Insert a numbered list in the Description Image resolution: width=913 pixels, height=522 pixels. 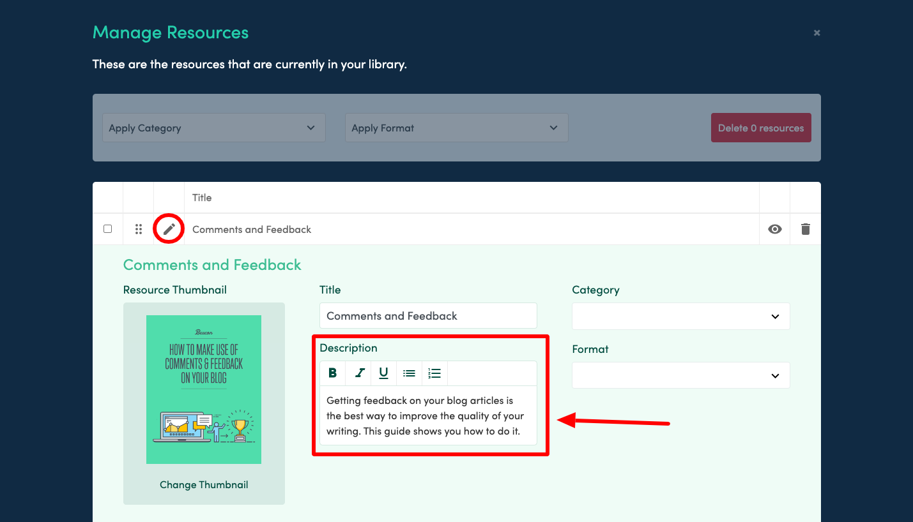tap(434, 373)
